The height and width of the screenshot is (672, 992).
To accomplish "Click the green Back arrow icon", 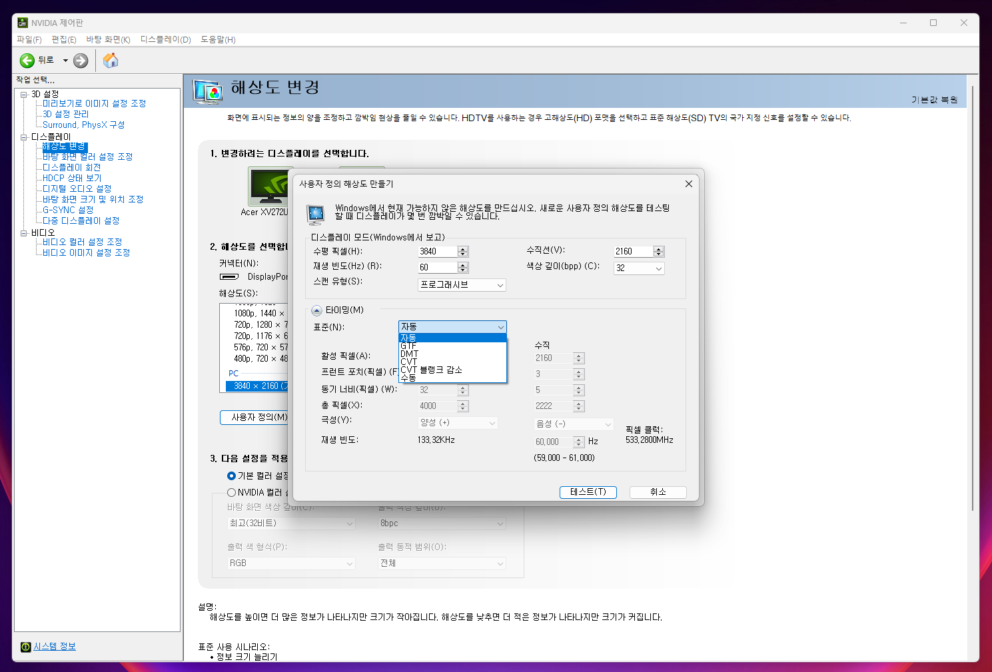I will click(x=27, y=61).
